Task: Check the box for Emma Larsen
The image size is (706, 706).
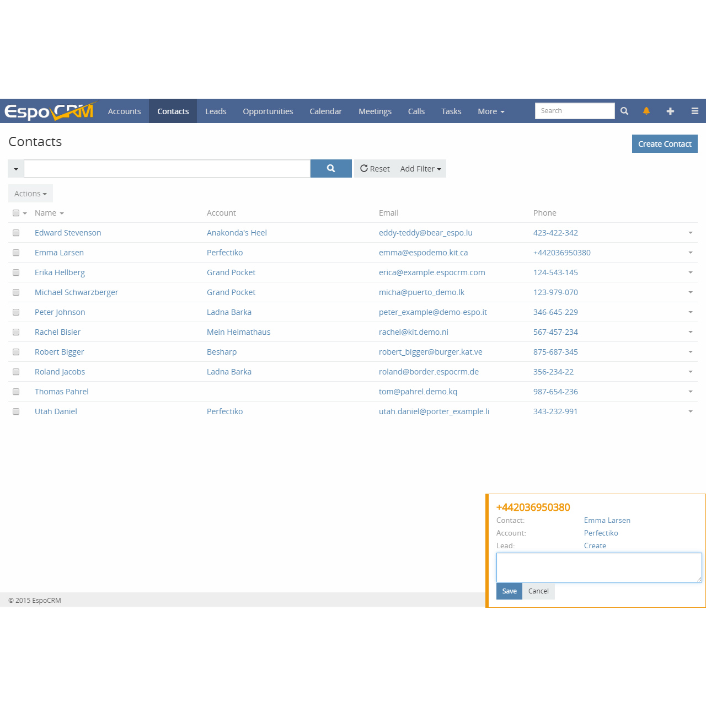Action: coord(16,253)
